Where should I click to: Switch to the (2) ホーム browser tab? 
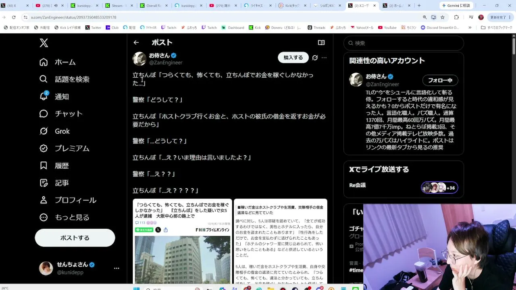tap(397, 6)
